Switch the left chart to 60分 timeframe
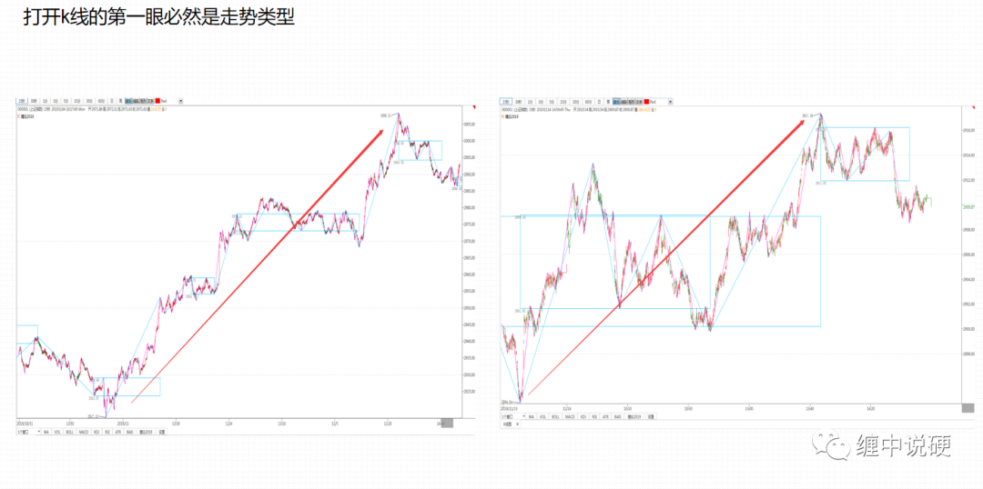The height and width of the screenshot is (489, 983). [x=101, y=101]
